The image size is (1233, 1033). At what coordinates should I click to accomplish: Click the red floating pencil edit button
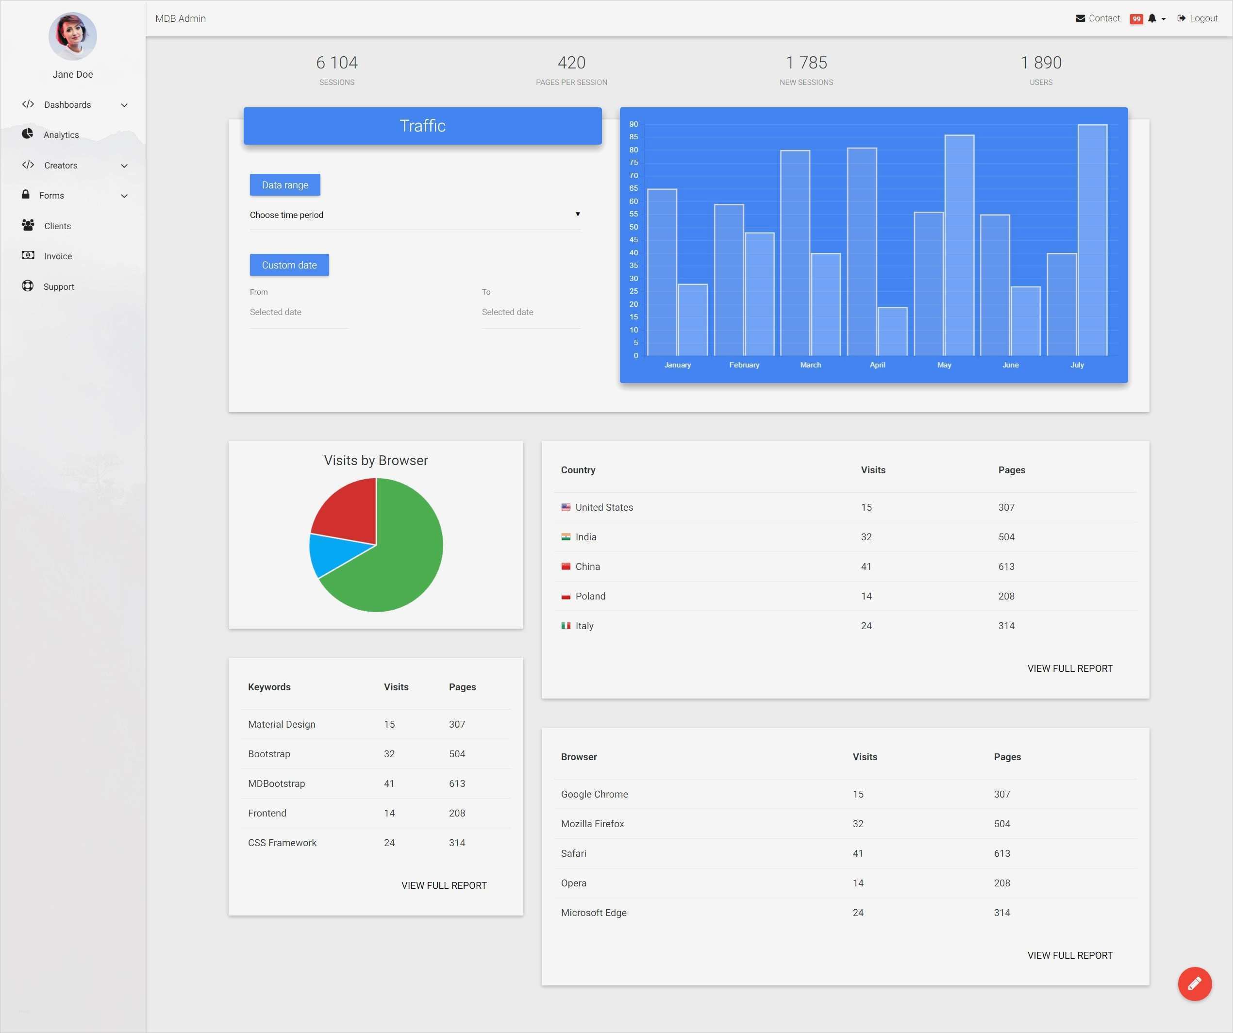pos(1194,983)
